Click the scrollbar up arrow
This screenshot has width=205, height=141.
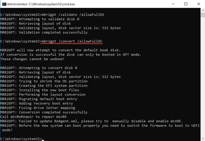pos(203,10)
